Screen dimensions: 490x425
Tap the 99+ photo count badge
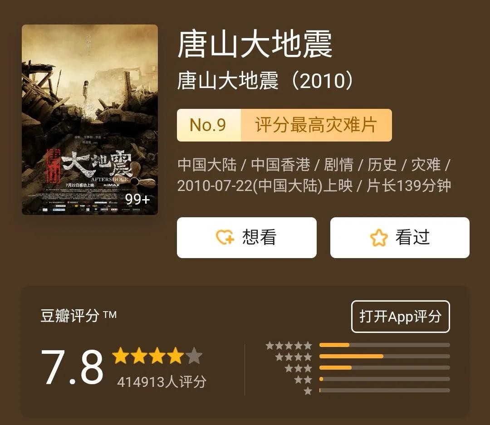coord(137,199)
